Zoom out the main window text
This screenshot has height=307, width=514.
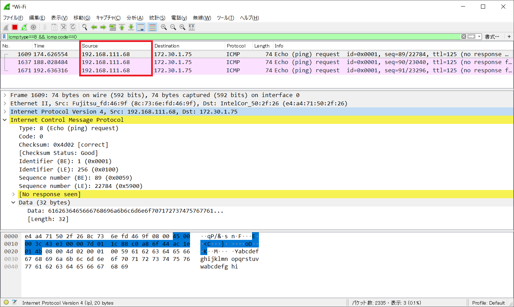point(173,27)
